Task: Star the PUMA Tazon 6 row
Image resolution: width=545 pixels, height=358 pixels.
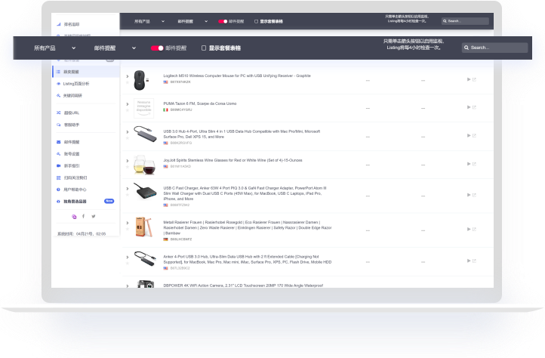Action: point(128,110)
